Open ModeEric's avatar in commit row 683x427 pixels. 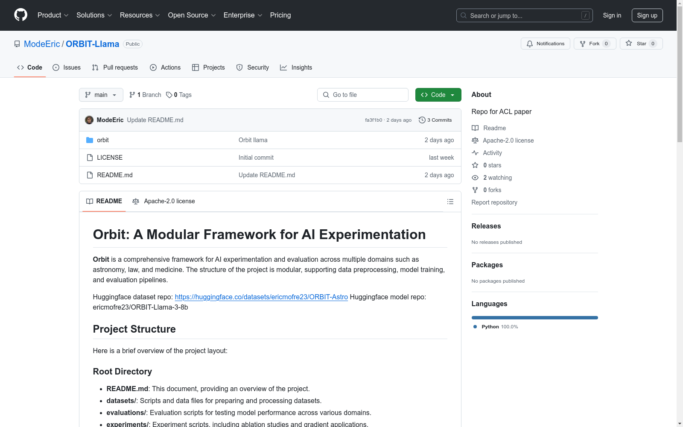pos(89,120)
